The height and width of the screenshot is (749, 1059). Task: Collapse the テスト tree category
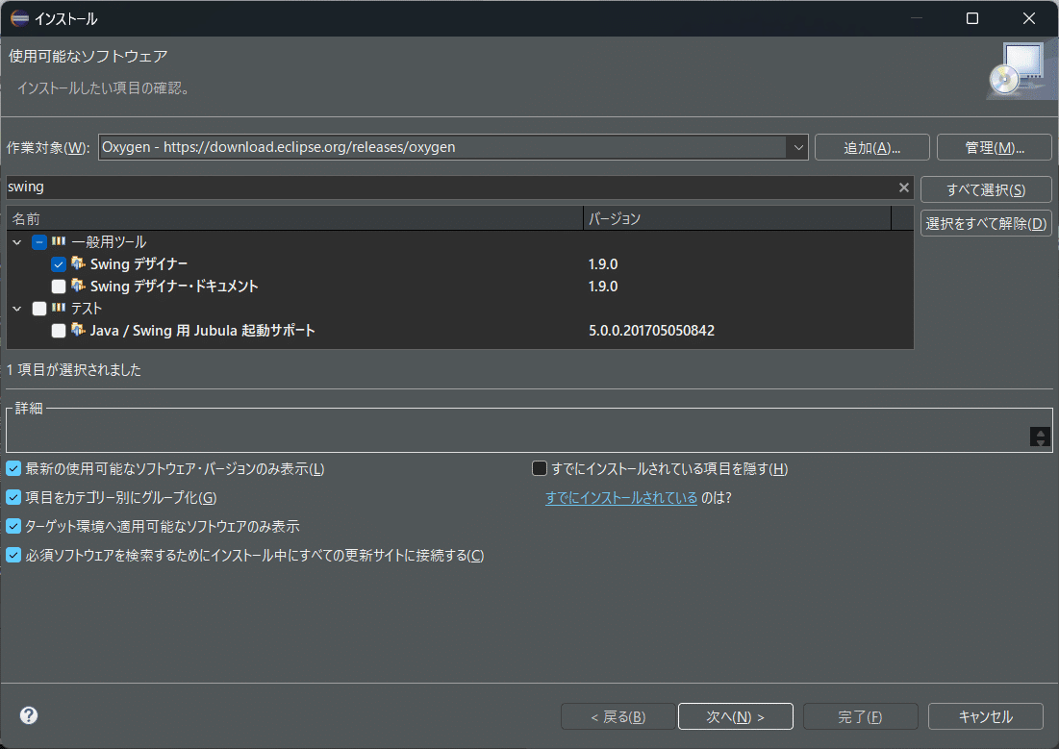coord(17,309)
